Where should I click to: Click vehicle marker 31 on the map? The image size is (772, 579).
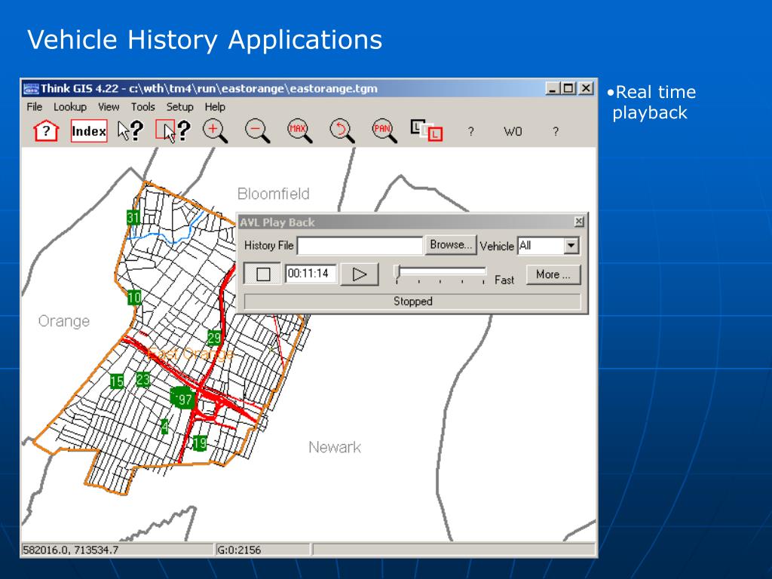(133, 218)
